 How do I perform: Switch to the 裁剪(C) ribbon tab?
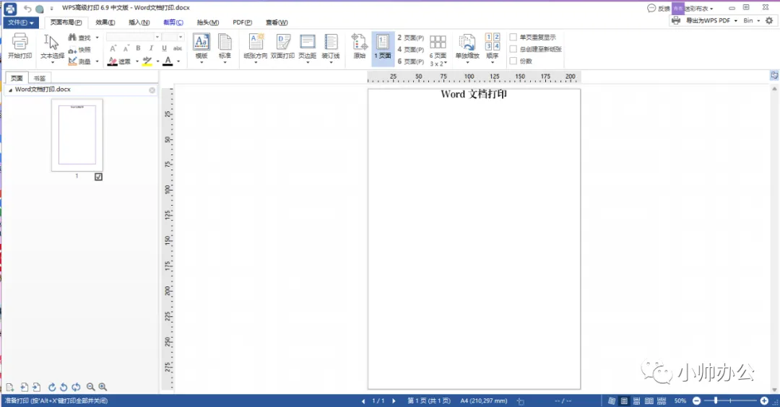click(173, 22)
